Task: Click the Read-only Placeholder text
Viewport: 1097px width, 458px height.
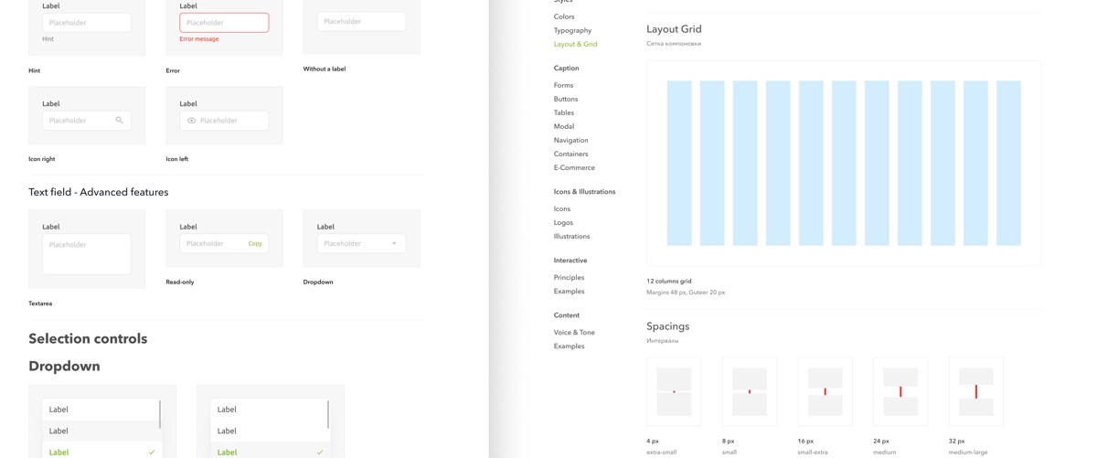Action: point(205,244)
